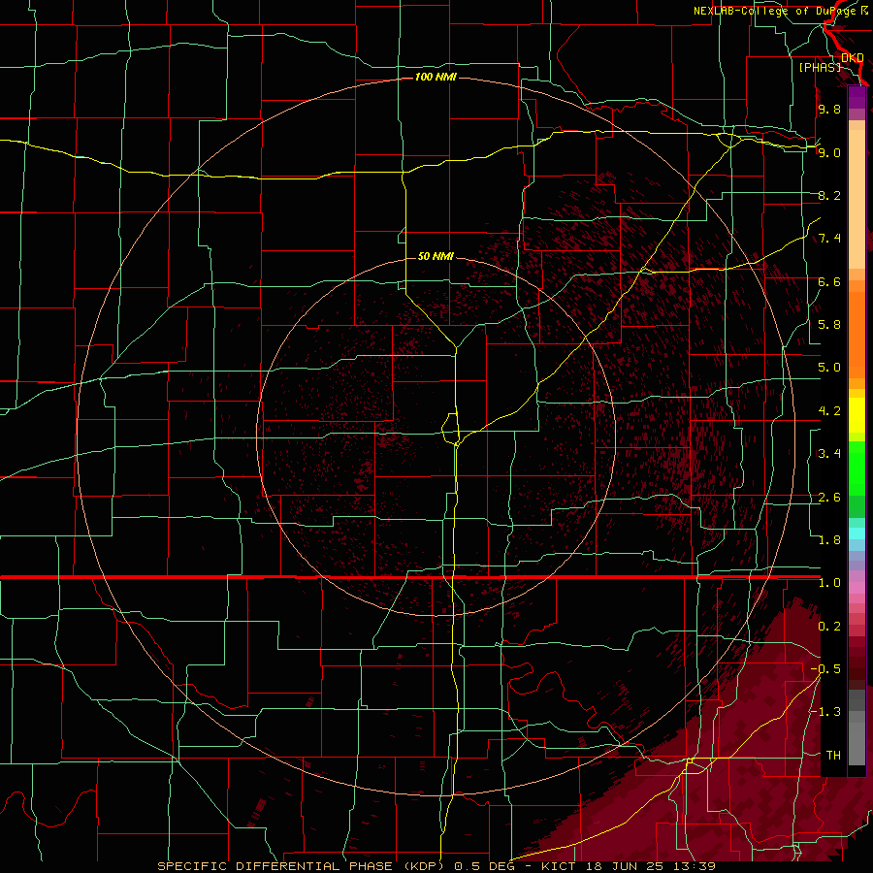Click the SPECIFIC DIFFERENTIAL PHASE (KDP) caption

pos(302,866)
